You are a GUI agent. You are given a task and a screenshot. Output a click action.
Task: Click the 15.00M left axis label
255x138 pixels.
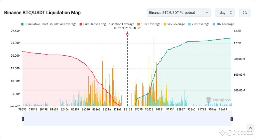pyautogui.click(x=16, y=68)
